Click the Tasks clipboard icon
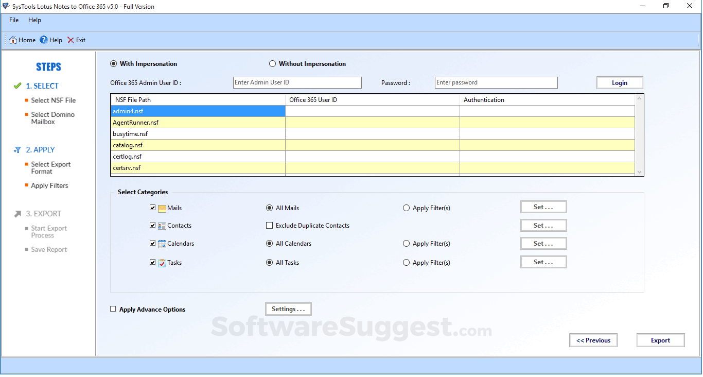This screenshot has height=377, width=703. pyautogui.click(x=162, y=263)
